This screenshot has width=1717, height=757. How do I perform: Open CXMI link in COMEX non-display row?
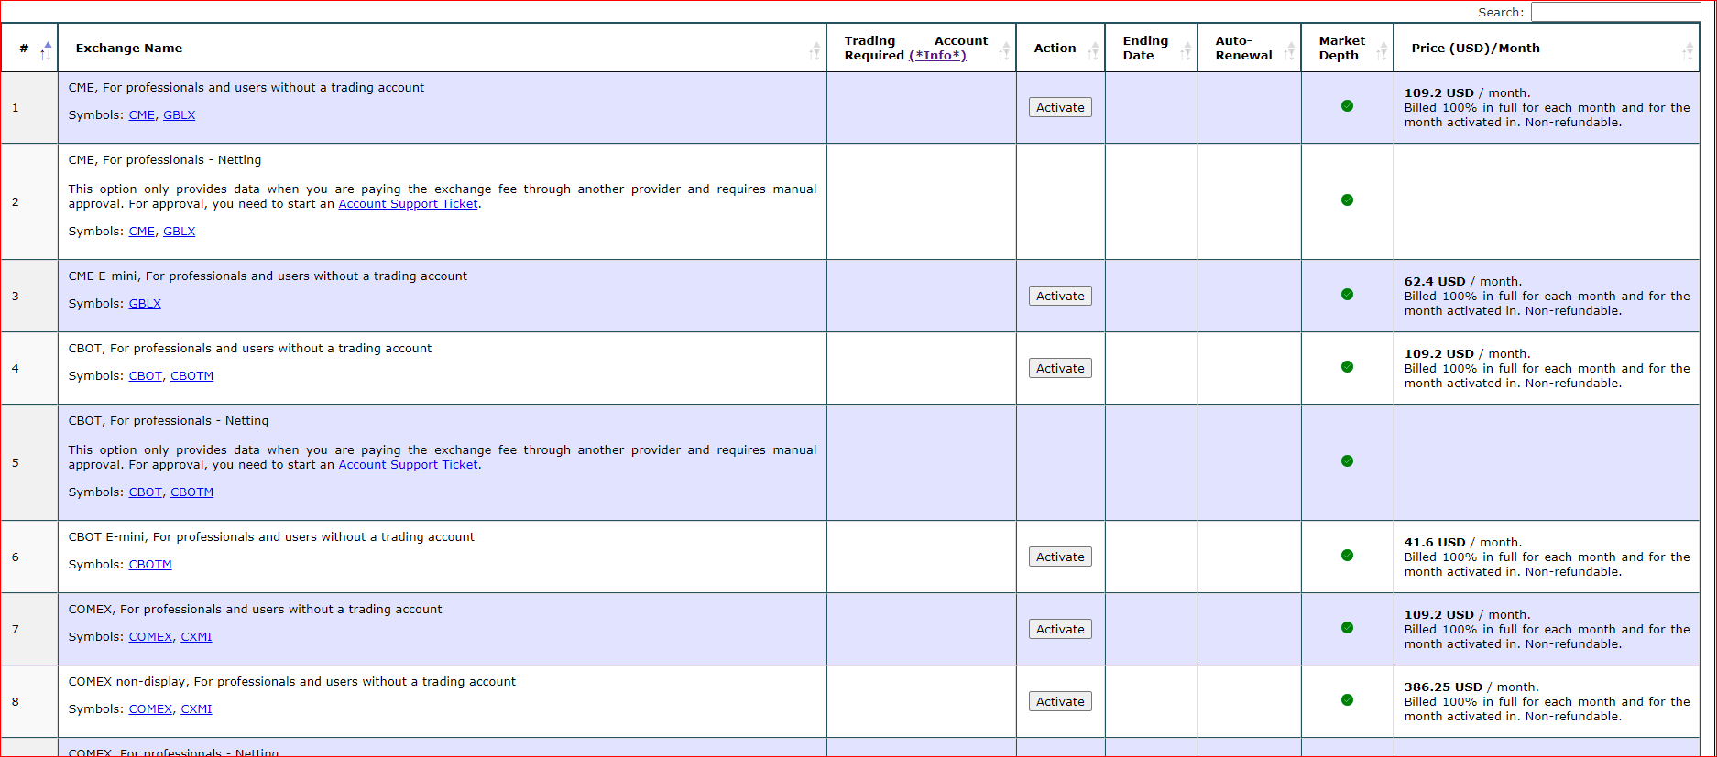[x=196, y=709]
